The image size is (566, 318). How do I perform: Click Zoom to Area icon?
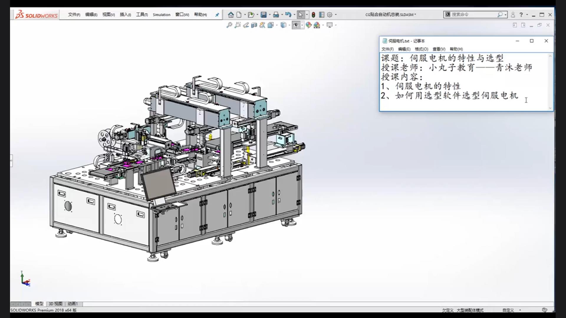tap(238, 25)
